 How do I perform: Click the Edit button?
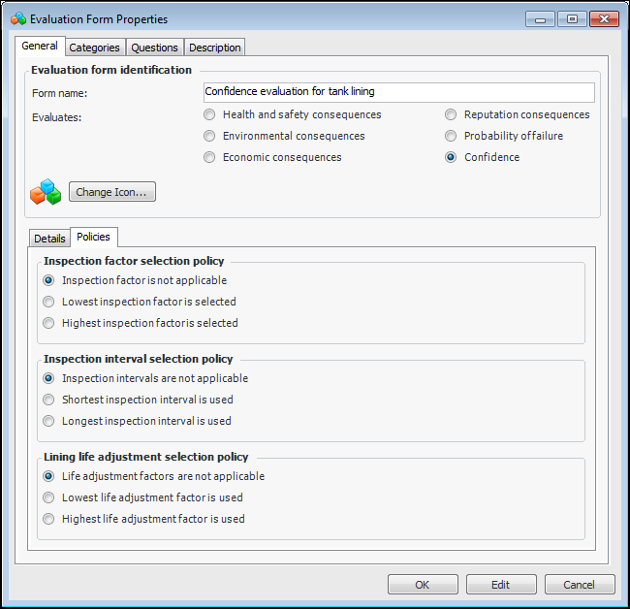pyautogui.click(x=501, y=585)
